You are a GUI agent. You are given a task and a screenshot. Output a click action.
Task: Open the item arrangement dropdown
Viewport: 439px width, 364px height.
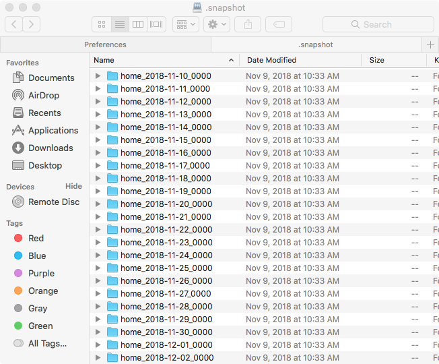[185, 24]
